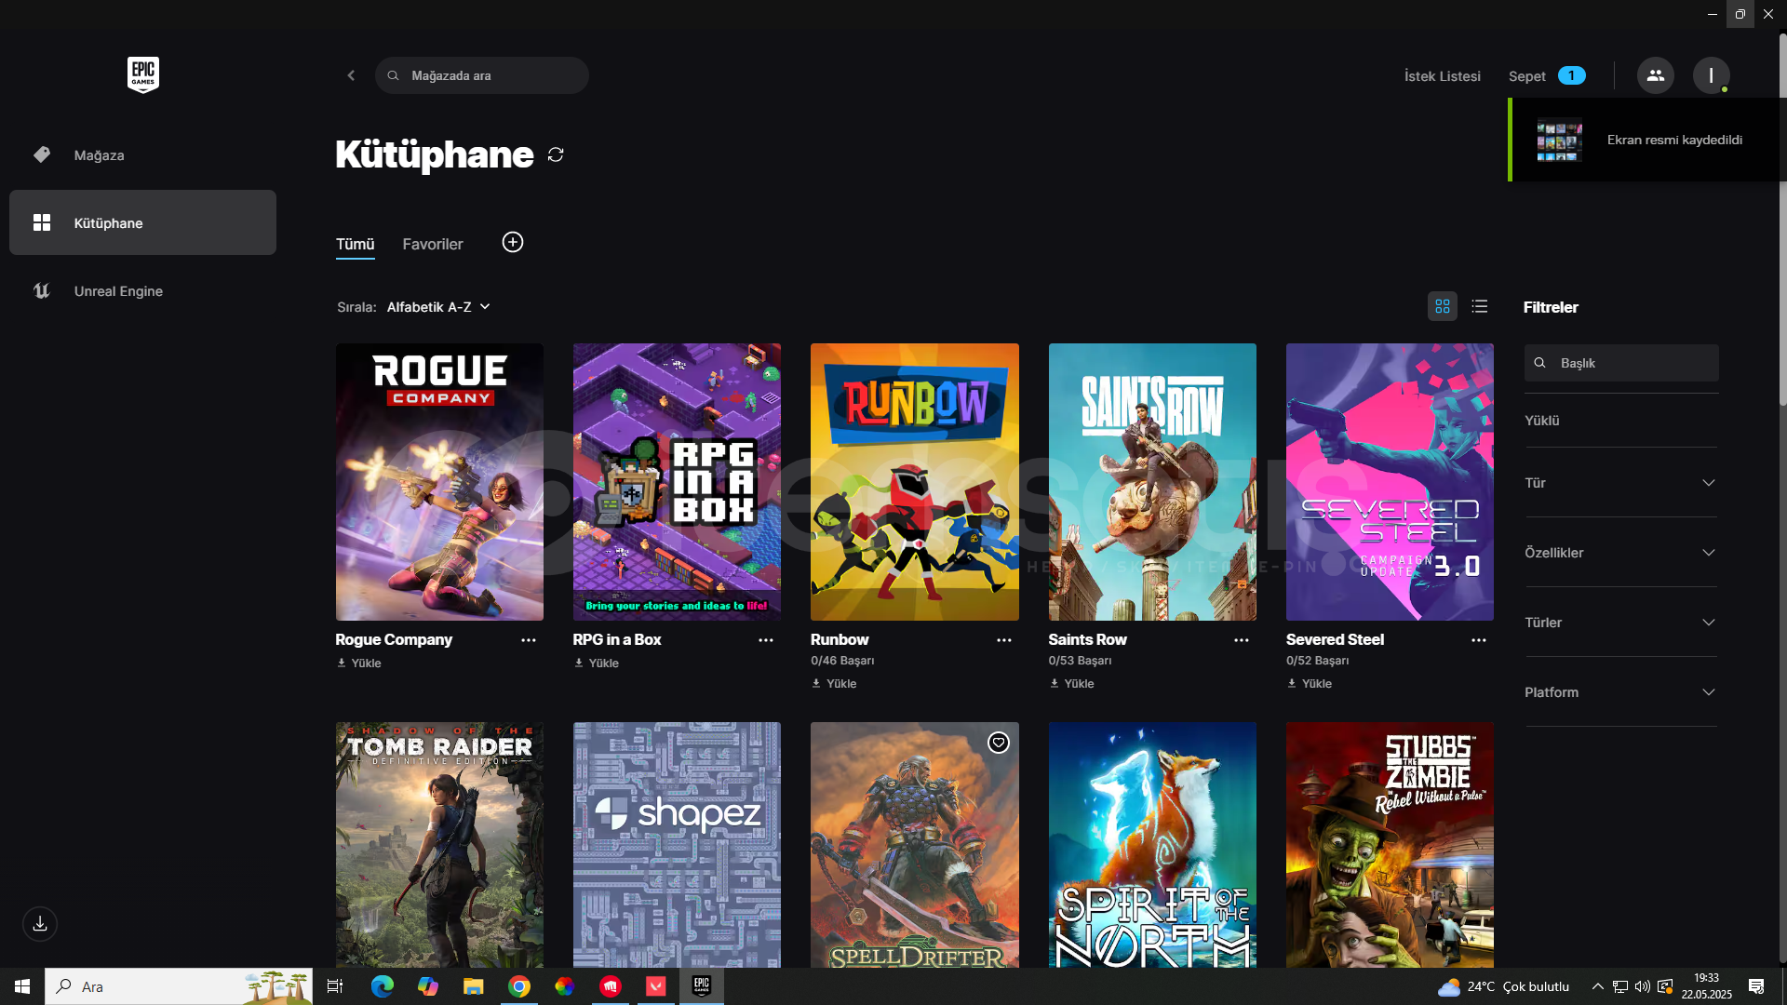This screenshot has height=1005, width=1787.
Task: Open Windows notification center
Action: tap(1756, 986)
